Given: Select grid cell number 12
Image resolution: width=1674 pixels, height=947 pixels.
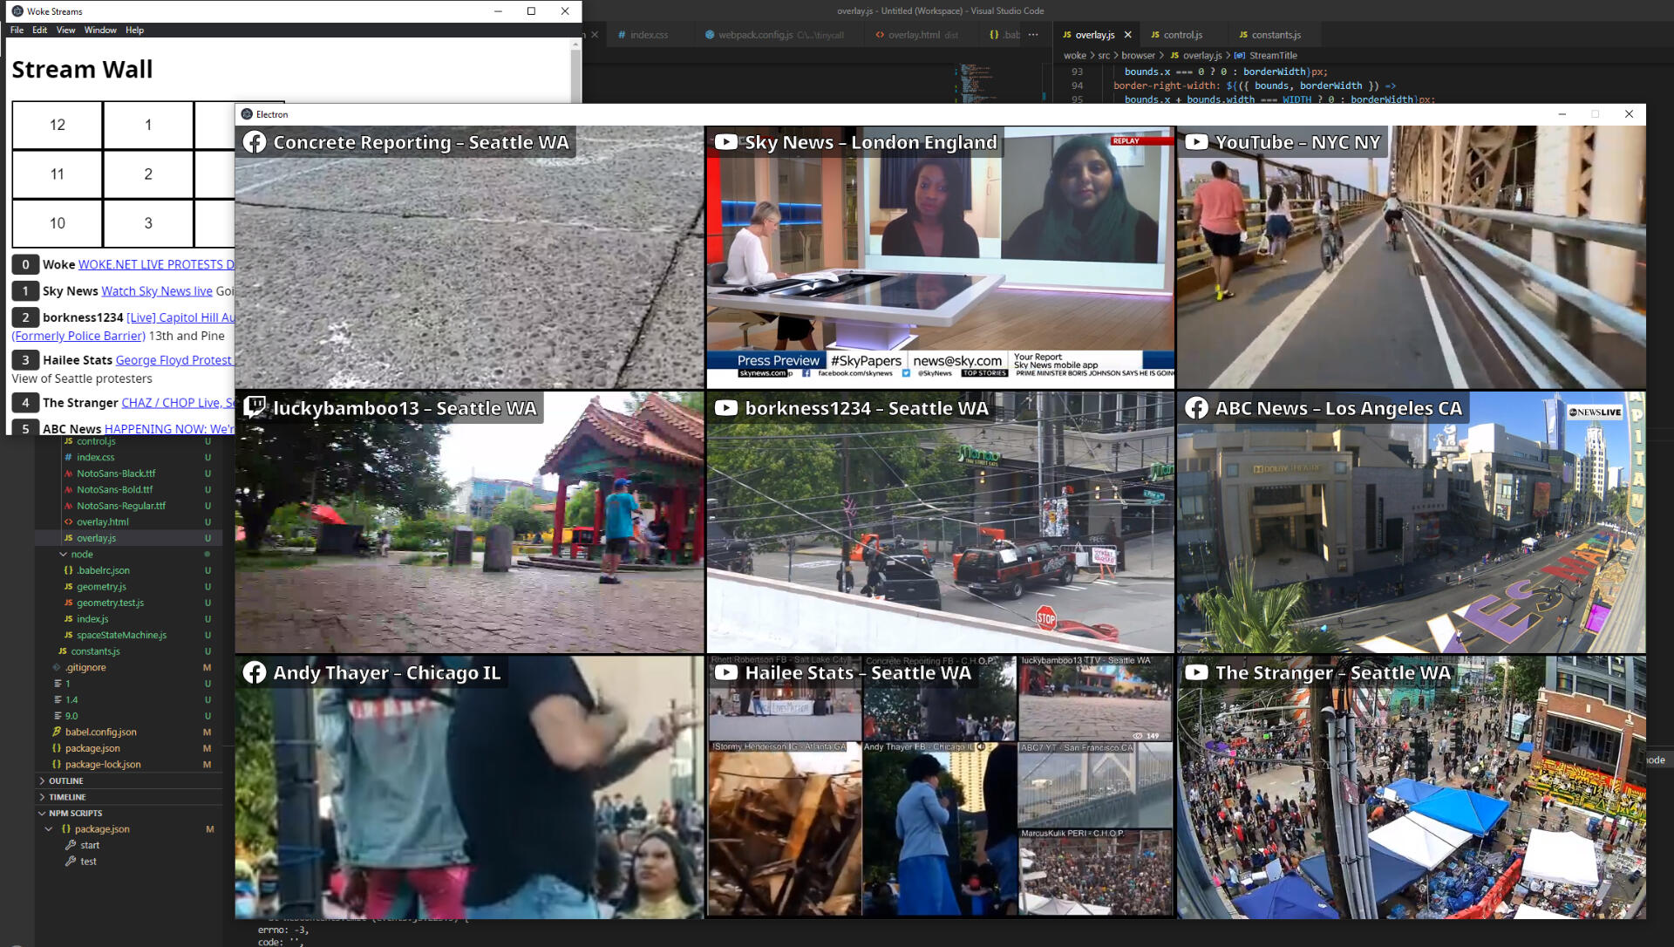Looking at the screenshot, I should (58, 125).
